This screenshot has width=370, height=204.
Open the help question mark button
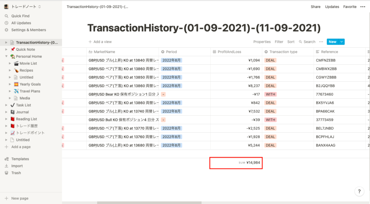[359, 192]
